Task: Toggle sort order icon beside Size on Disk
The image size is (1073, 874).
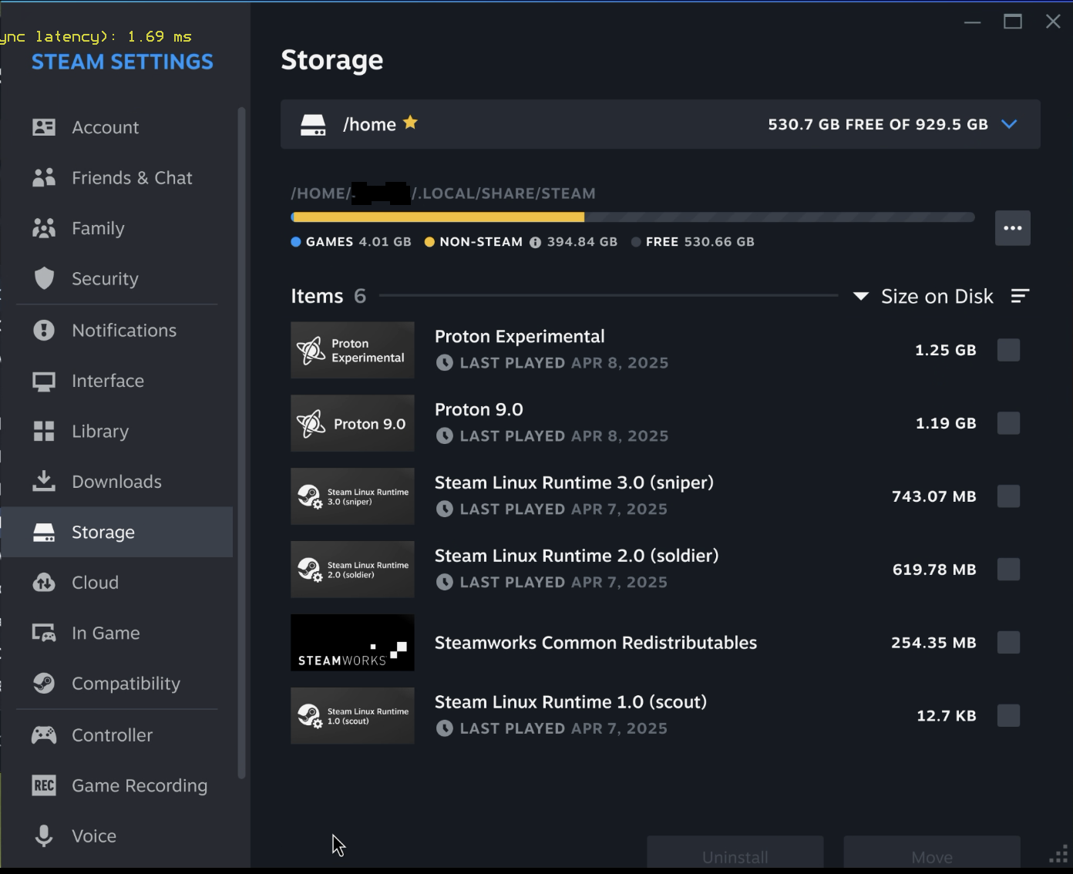Action: pyautogui.click(x=1020, y=296)
